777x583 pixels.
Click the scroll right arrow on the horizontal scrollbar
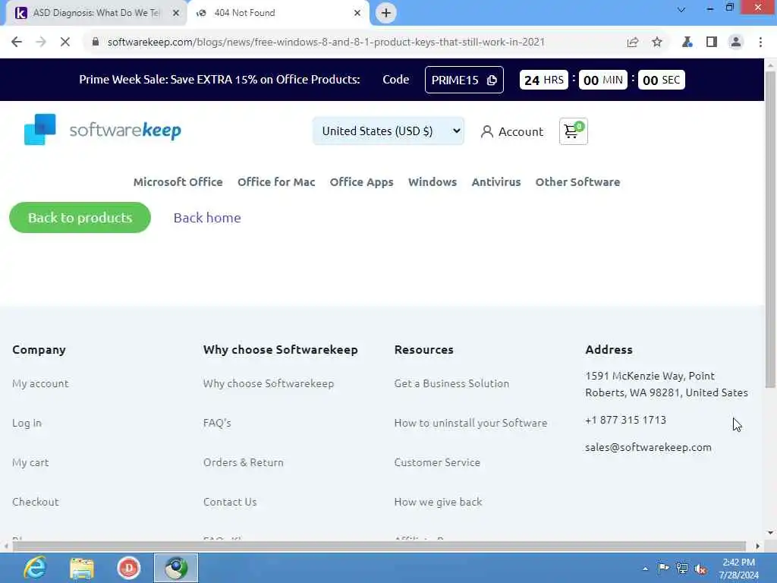click(758, 547)
